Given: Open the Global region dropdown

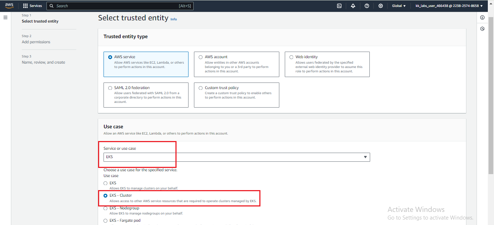Looking at the screenshot, I should pyautogui.click(x=399, y=6).
